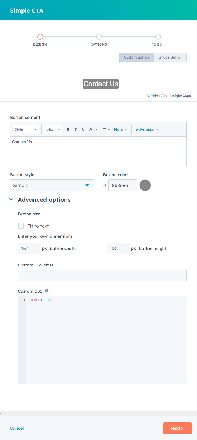
Task: Select the Custom Button tab
Action: click(x=136, y=57)
